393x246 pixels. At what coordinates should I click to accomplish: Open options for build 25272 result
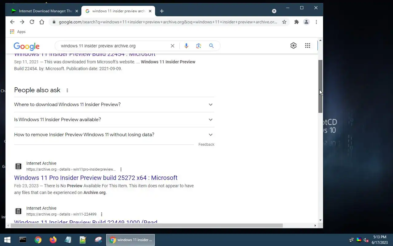pos(121,169)
